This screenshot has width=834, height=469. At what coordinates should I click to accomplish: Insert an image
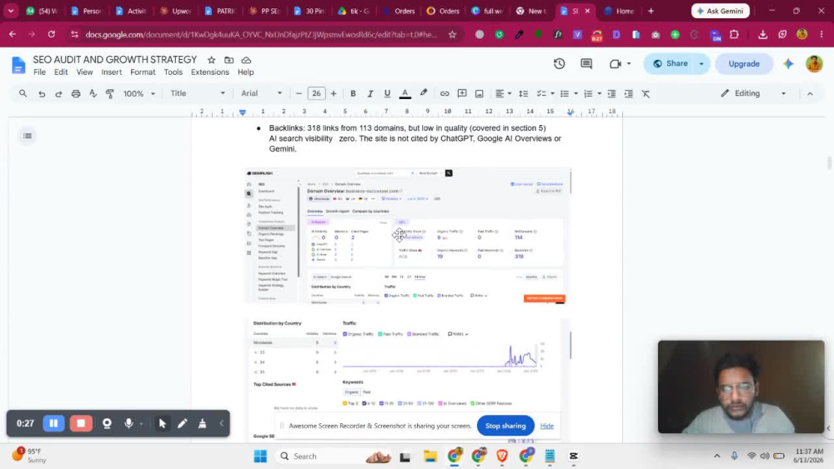coord(480,93)
